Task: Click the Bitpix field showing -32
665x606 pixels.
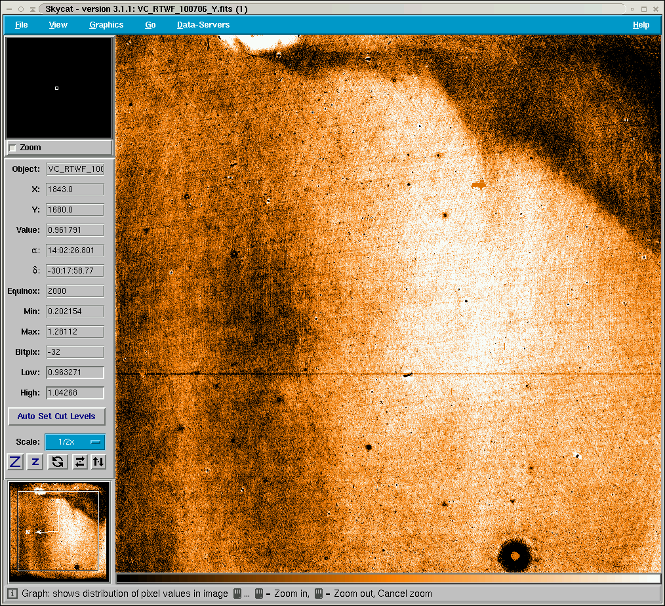Action: [x=75, y=352]
